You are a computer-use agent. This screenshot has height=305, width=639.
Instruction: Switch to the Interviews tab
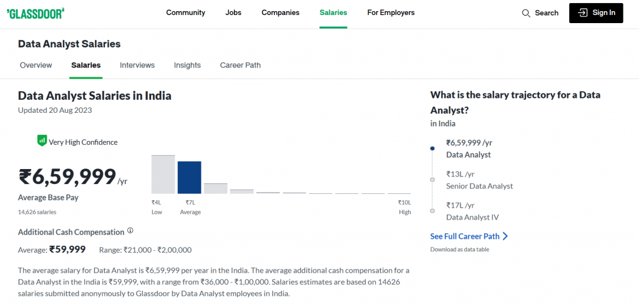(137, 65)
